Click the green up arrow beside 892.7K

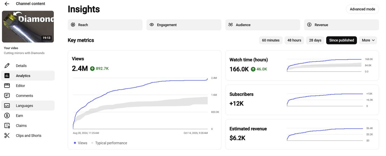[x=92, y=69]
